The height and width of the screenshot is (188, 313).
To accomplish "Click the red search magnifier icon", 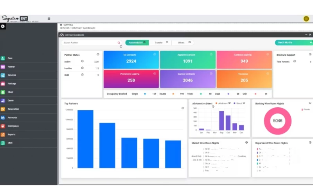I will [x=119, y=43].
